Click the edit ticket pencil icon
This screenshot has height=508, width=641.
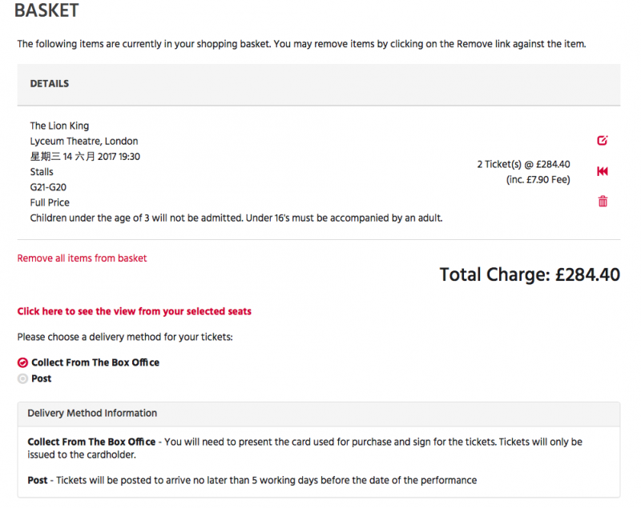[x=603, y=140]
